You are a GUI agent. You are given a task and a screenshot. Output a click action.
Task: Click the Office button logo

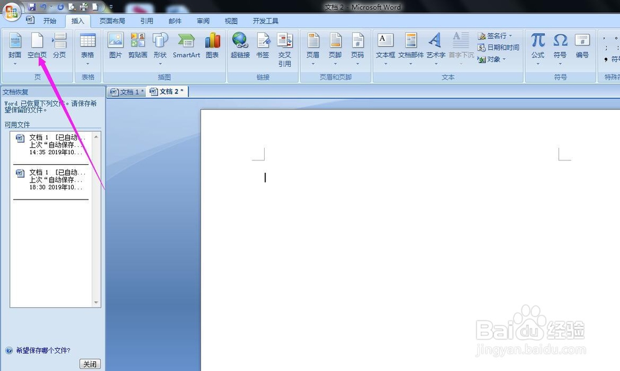pos(11,11)
